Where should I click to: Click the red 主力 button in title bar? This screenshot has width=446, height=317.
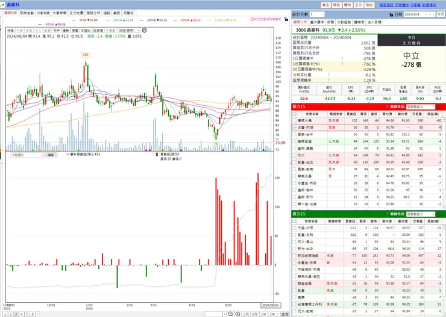pos(359,5)
